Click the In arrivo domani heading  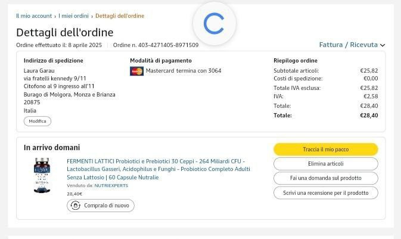(52, 148)
